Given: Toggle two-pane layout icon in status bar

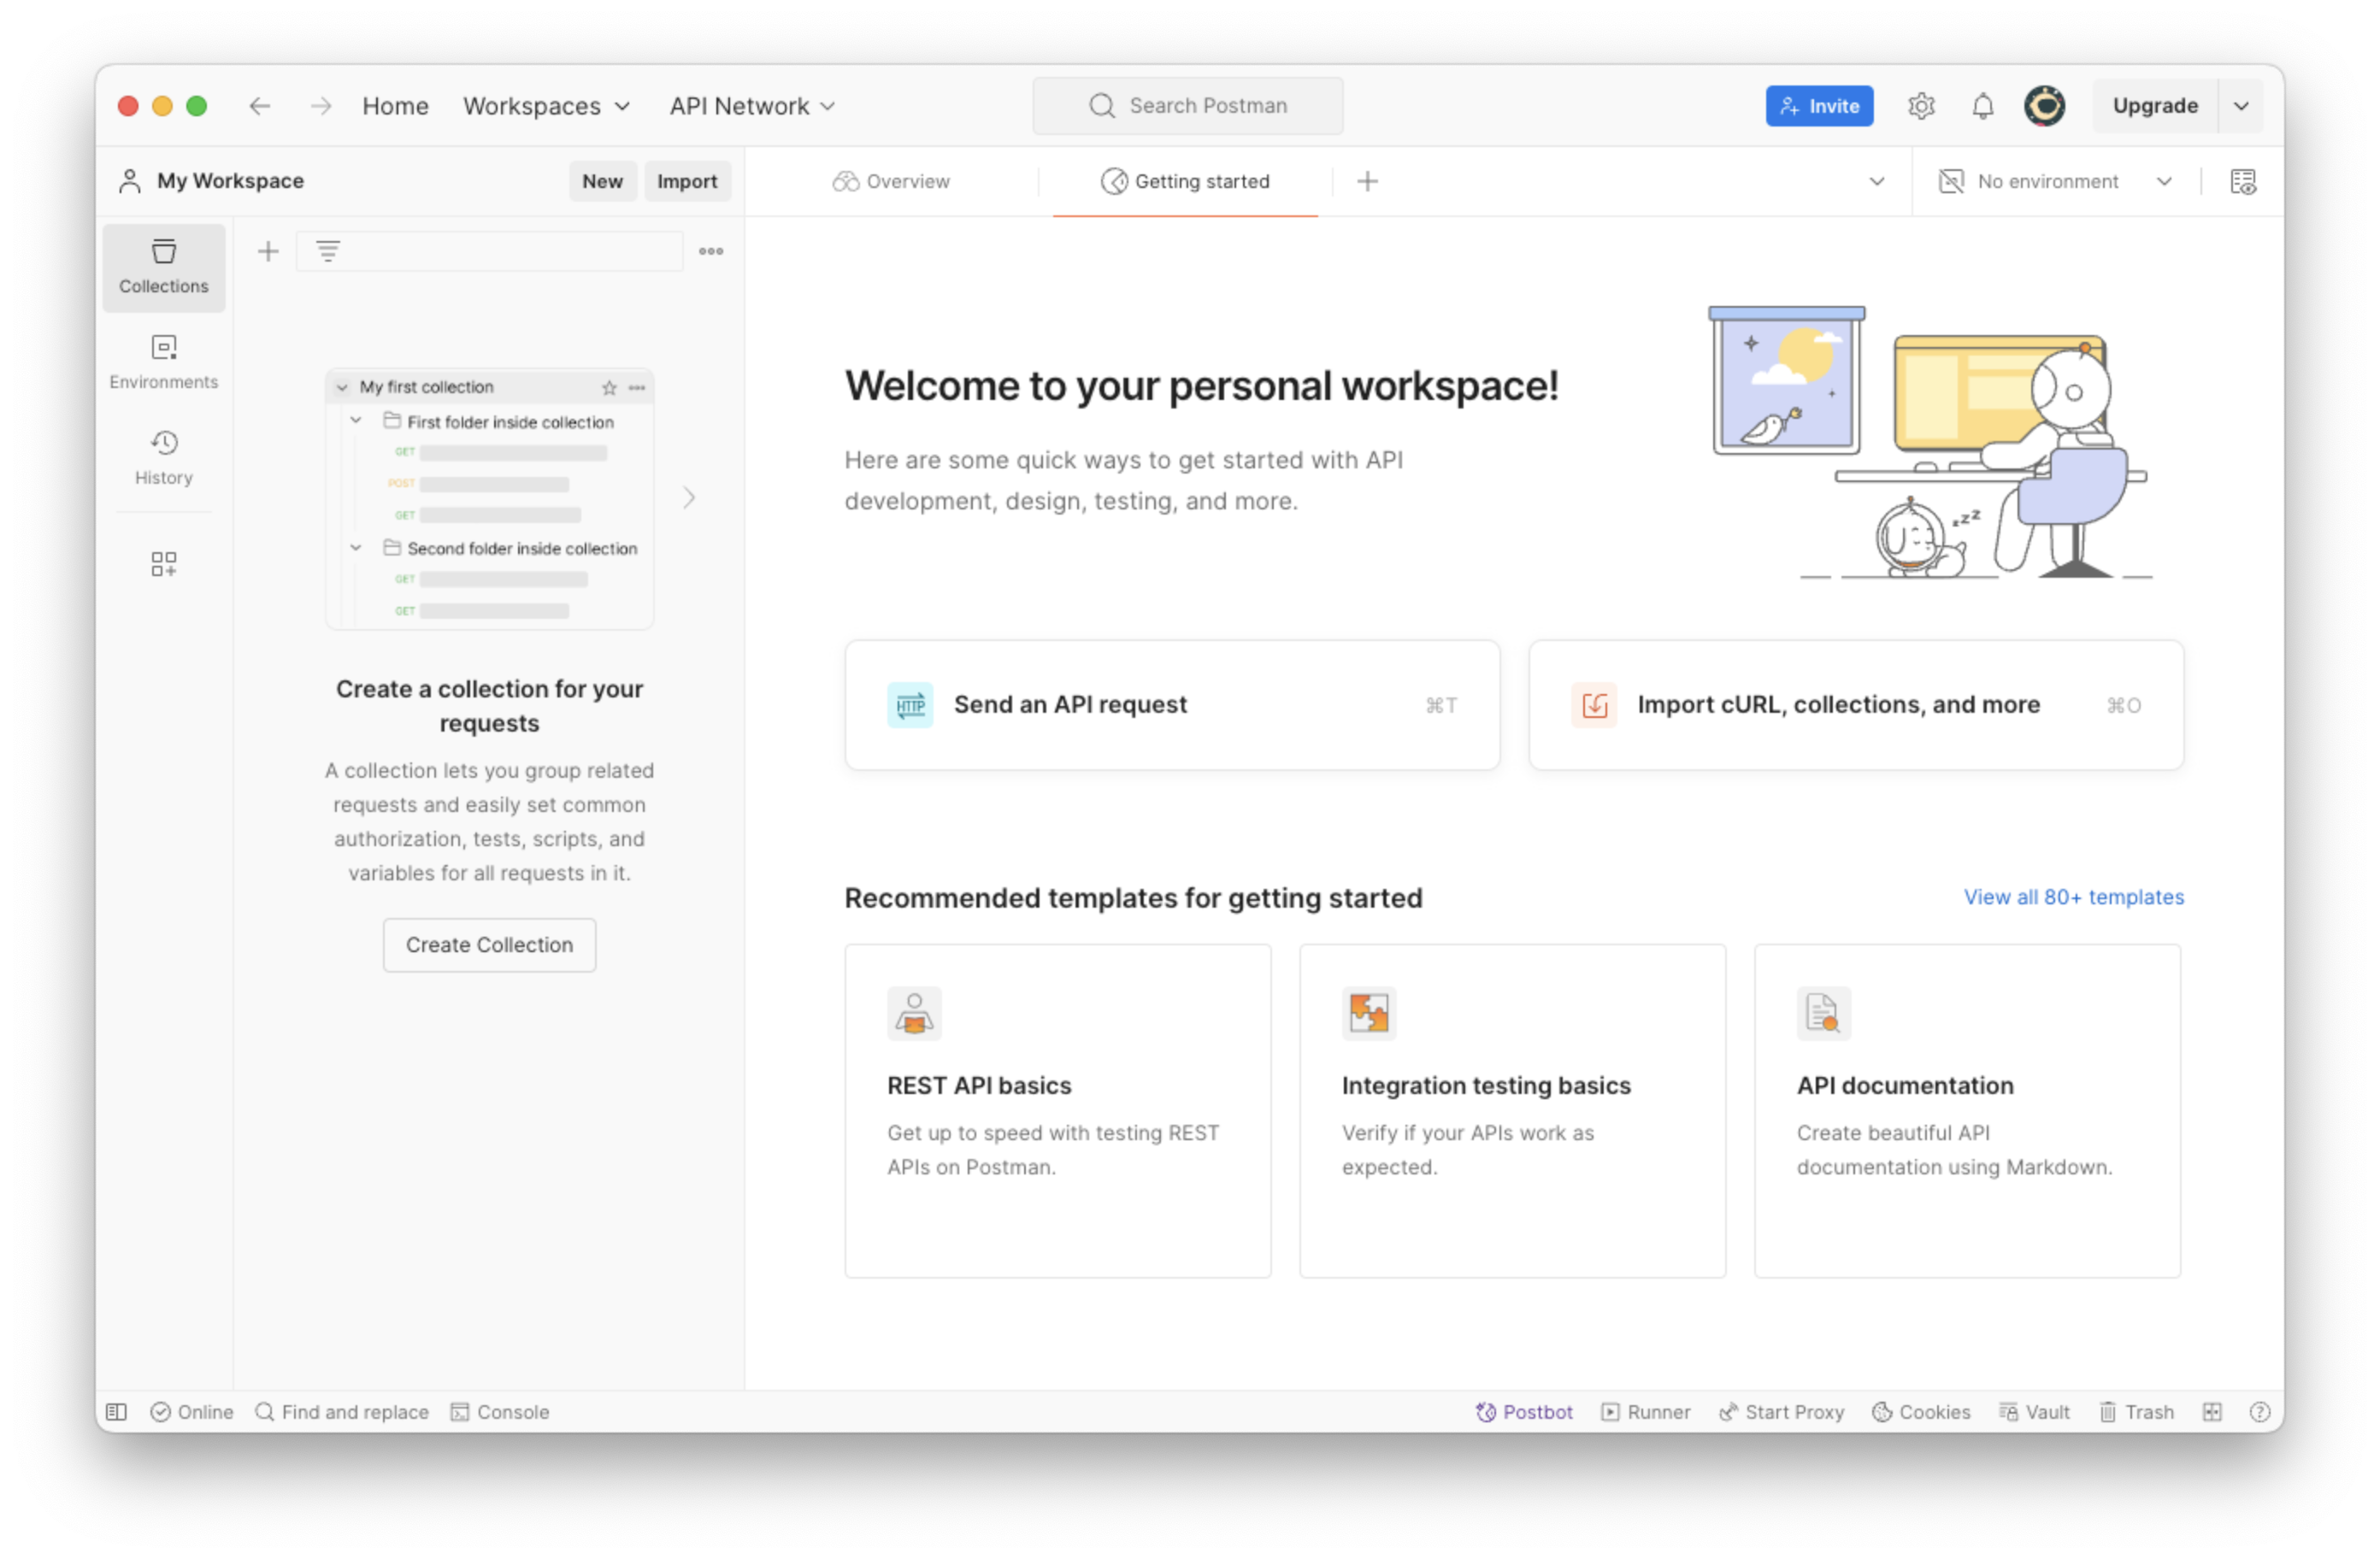Looking at the screenshot, I should tap(2212, 1411).
